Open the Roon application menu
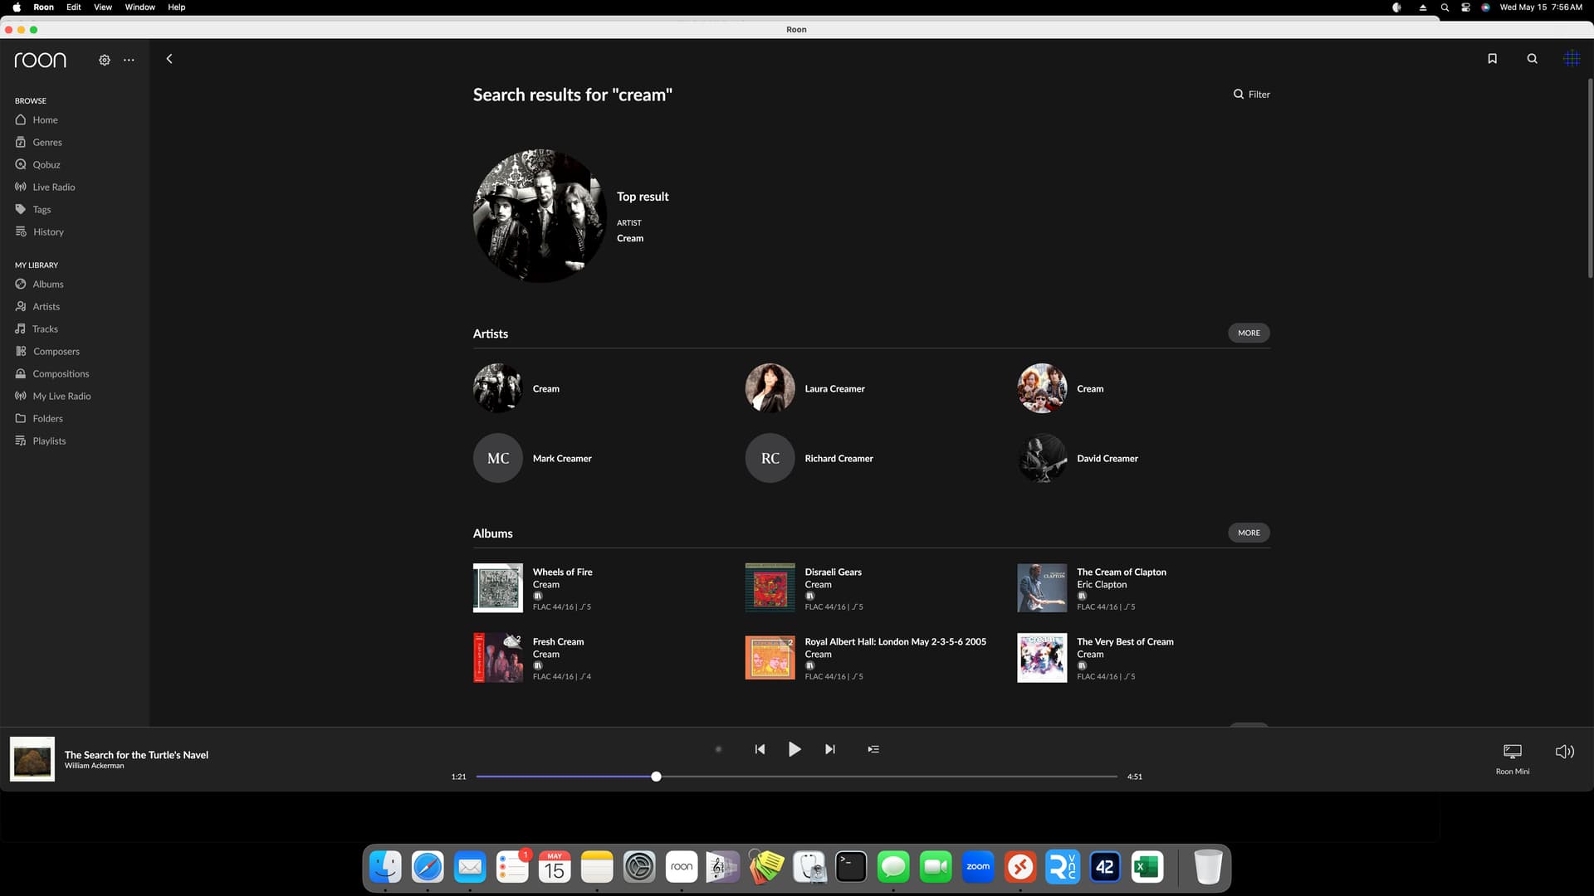 (x=43, y=7)
